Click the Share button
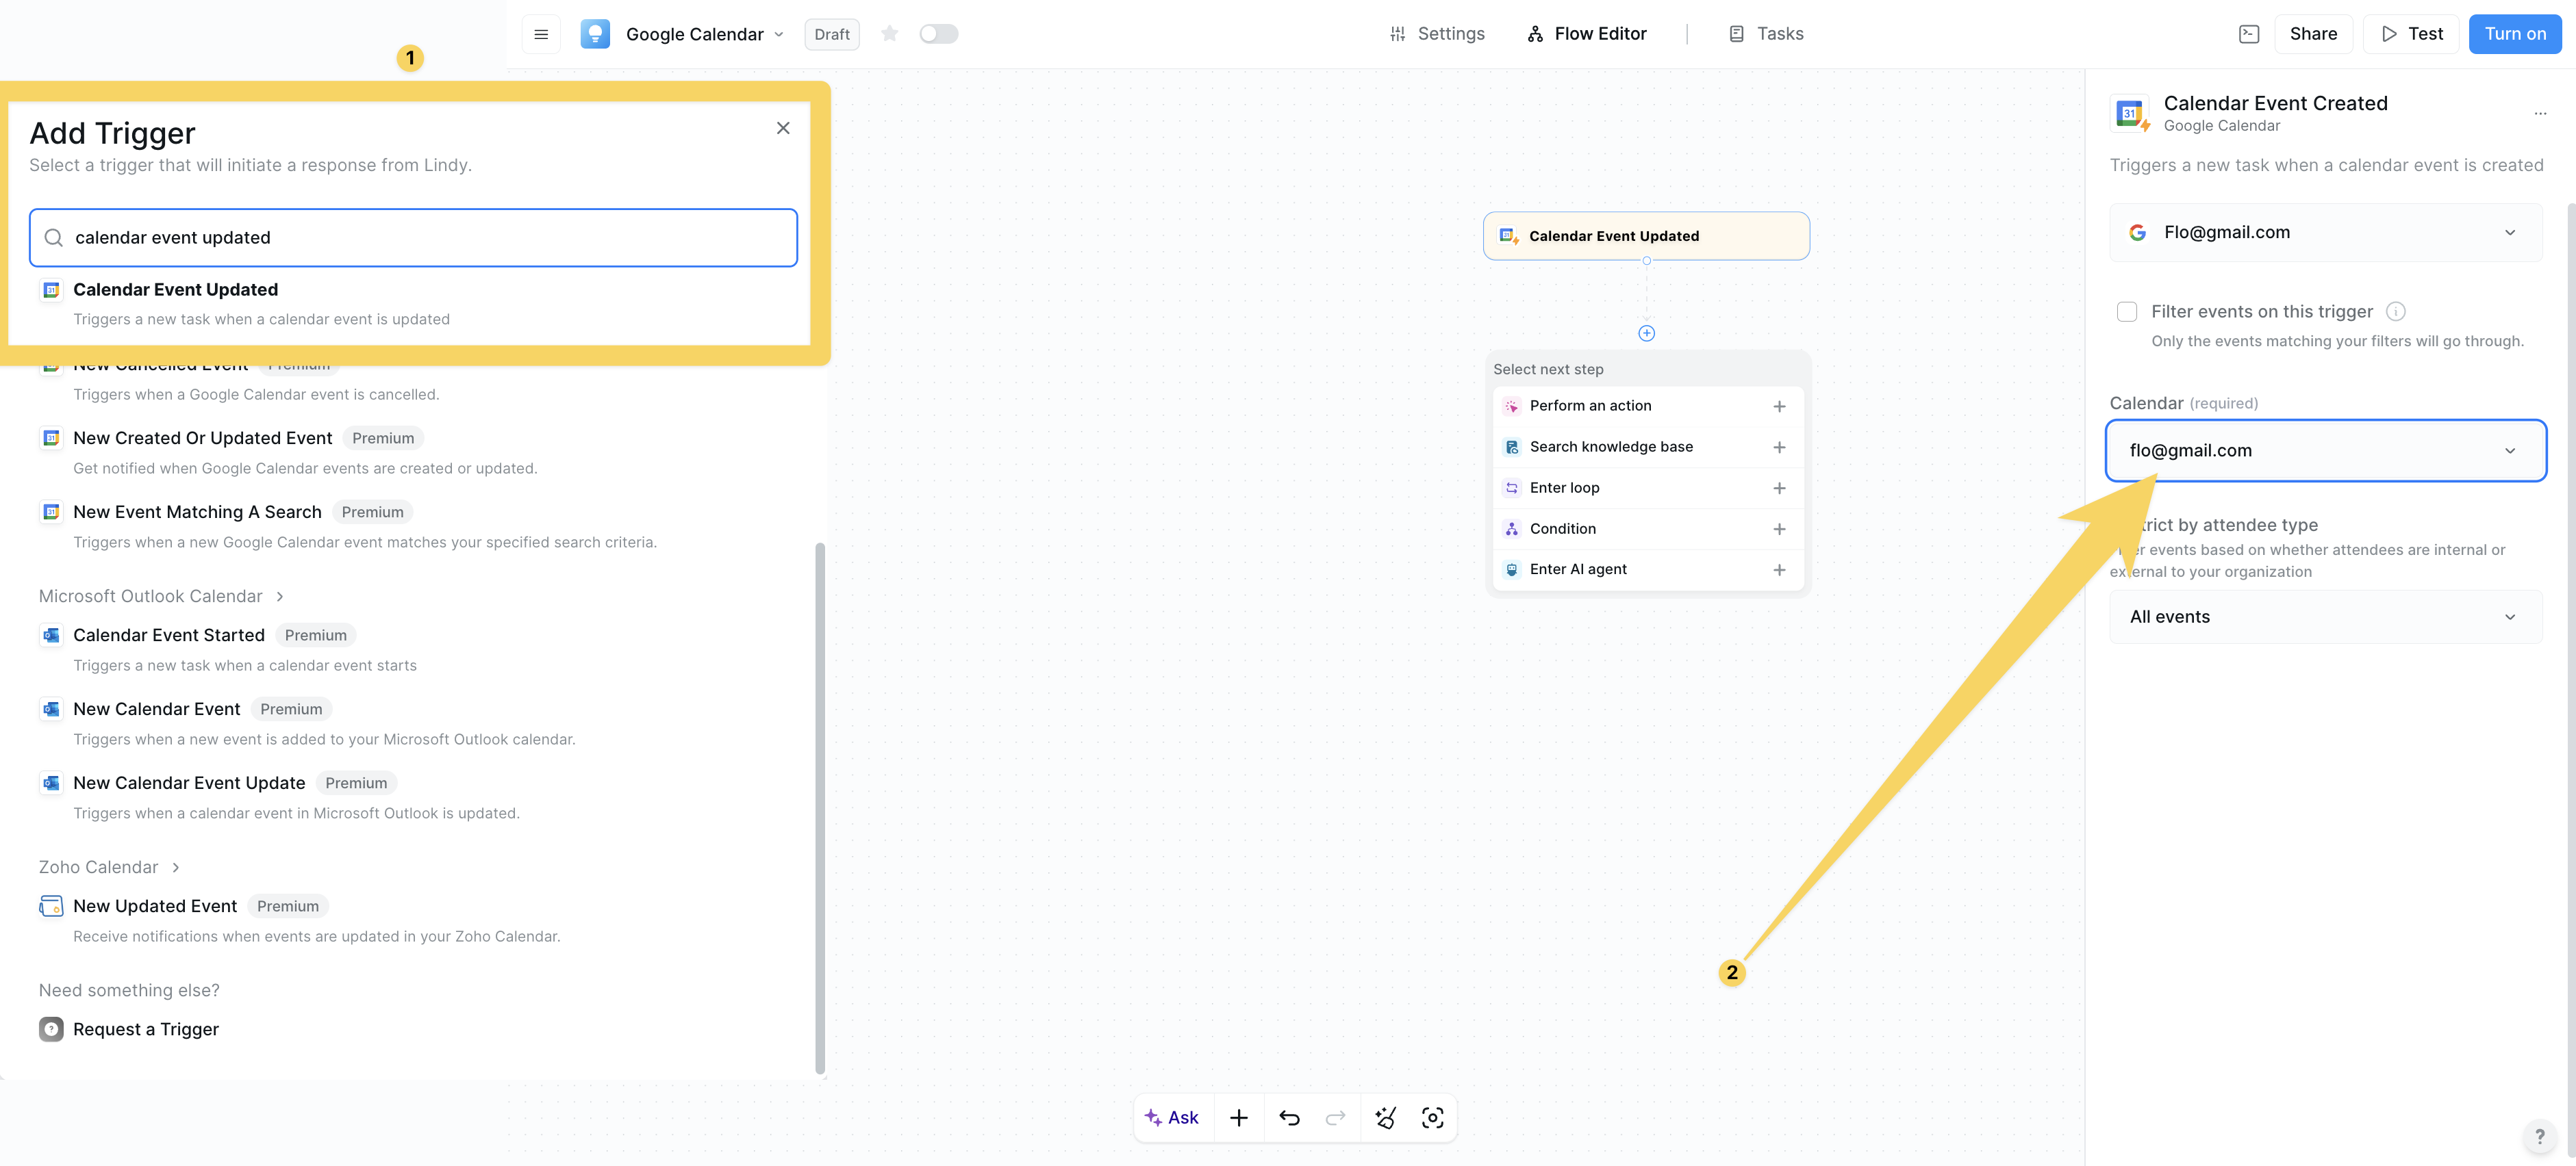2576x1166 pixels. click(x=2313, y=34)
